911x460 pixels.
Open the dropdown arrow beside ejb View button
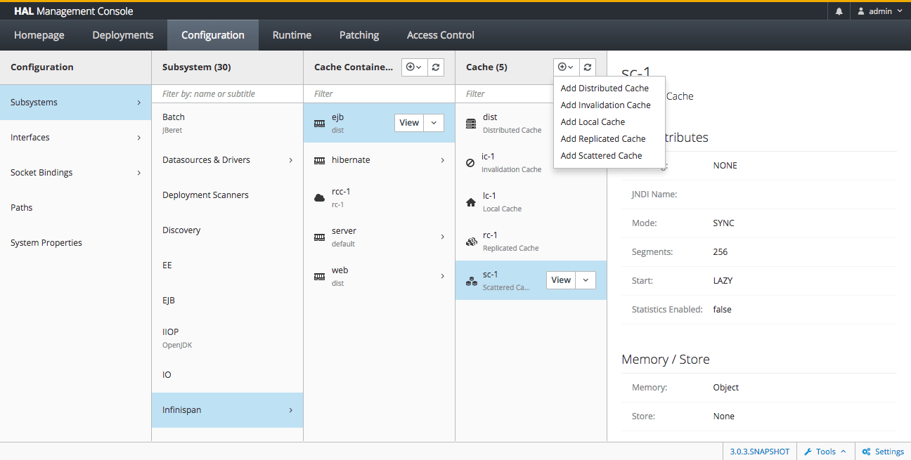click(434, 121)
